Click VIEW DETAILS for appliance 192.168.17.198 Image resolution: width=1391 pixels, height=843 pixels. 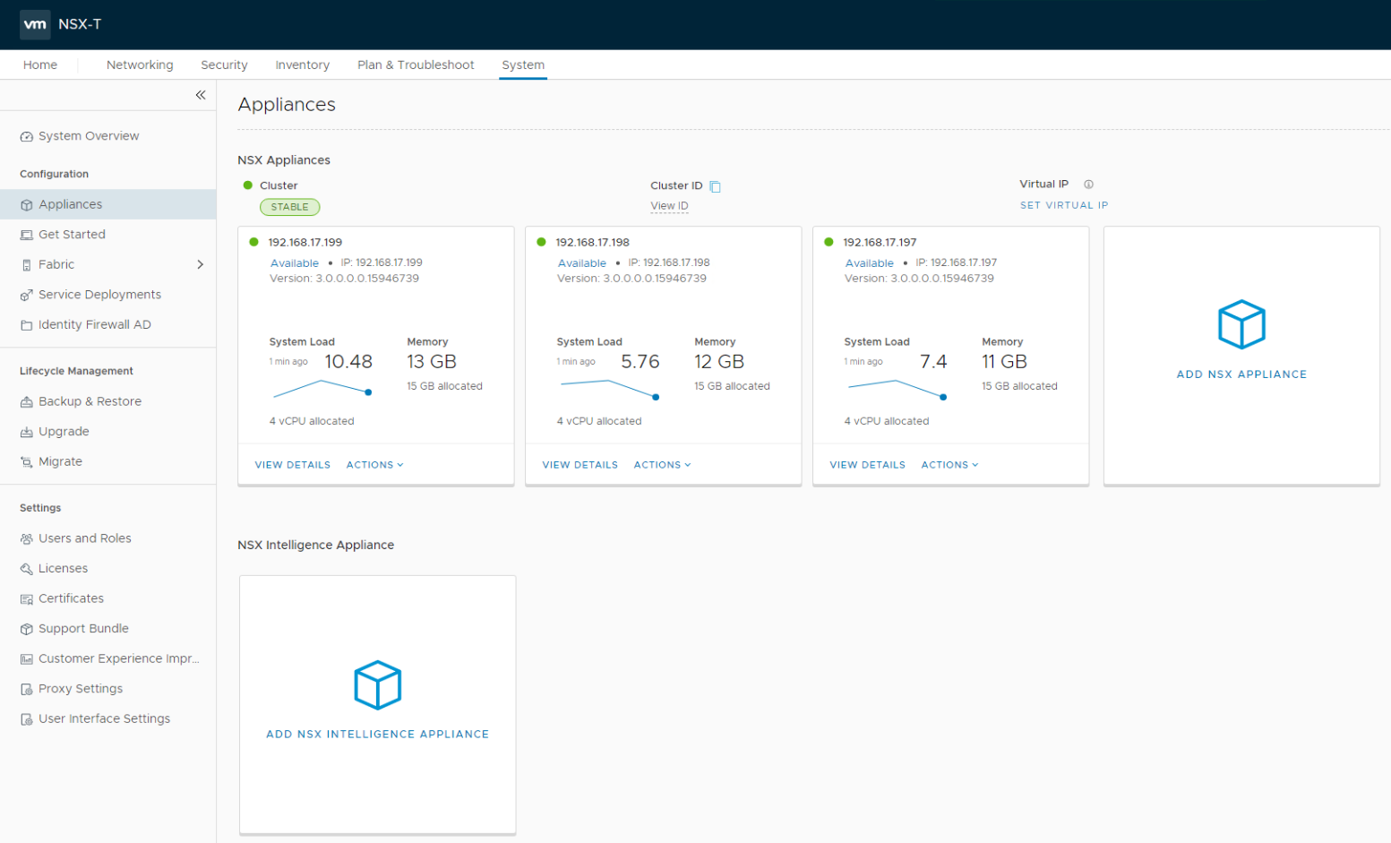[x=580, y=464]
